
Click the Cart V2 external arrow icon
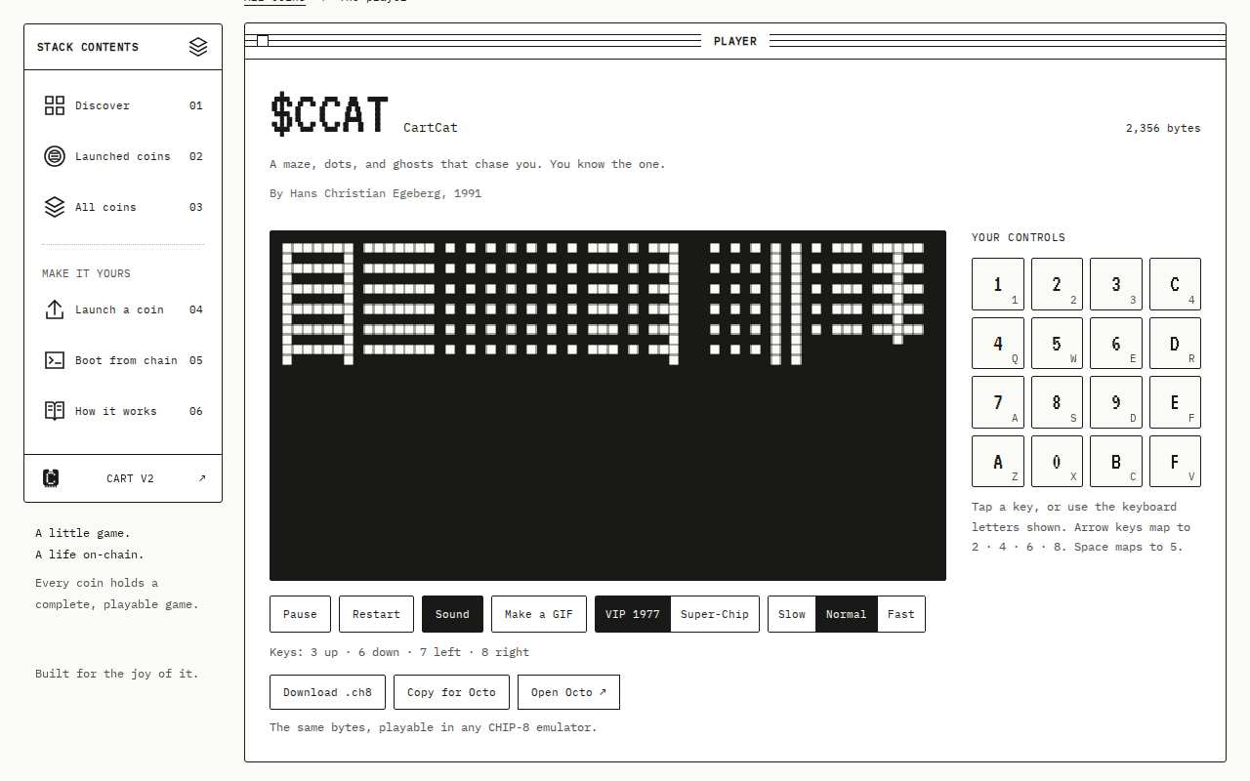pyautogui.click(x=202, y=478)
